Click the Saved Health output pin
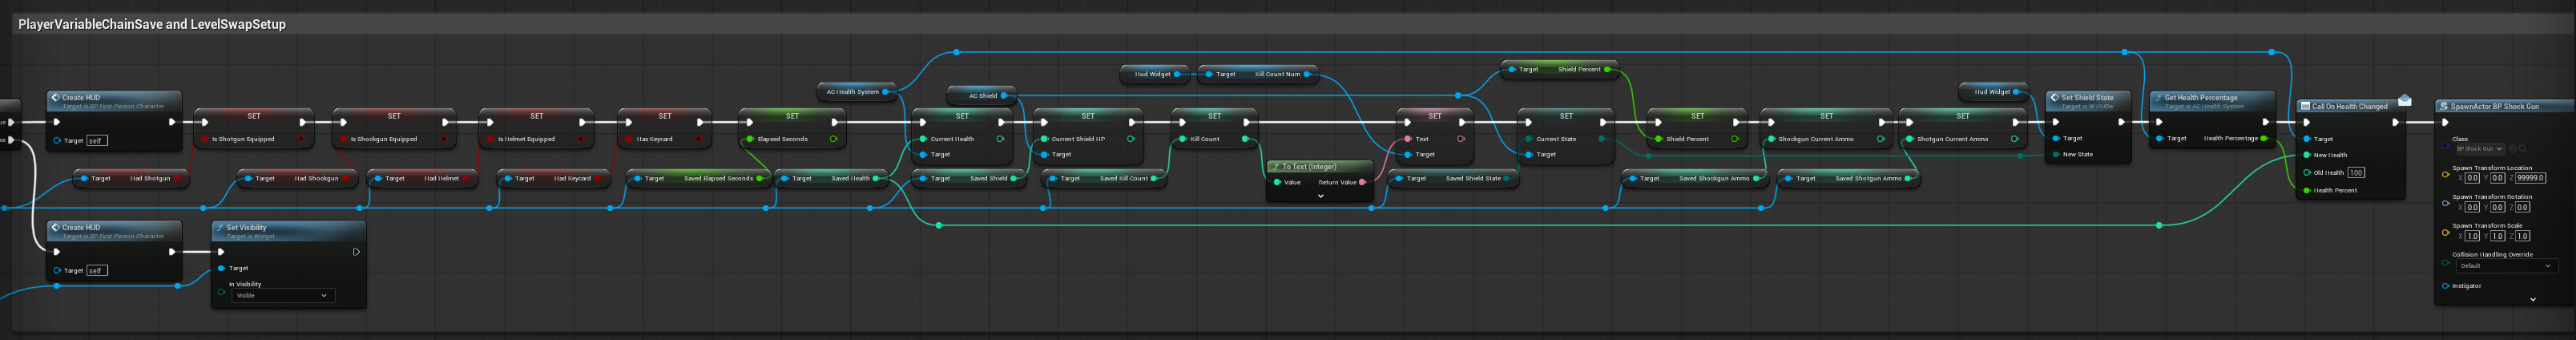 pyautogui.click(x=876, y=179)
